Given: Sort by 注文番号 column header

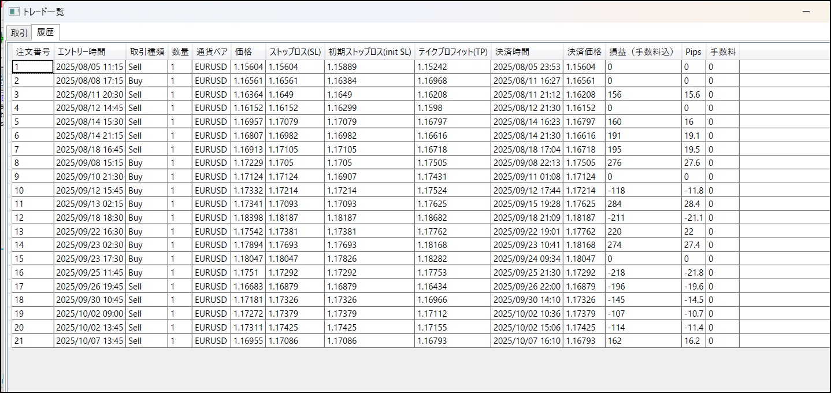Looking at the screenshot, I should point(33,52).
